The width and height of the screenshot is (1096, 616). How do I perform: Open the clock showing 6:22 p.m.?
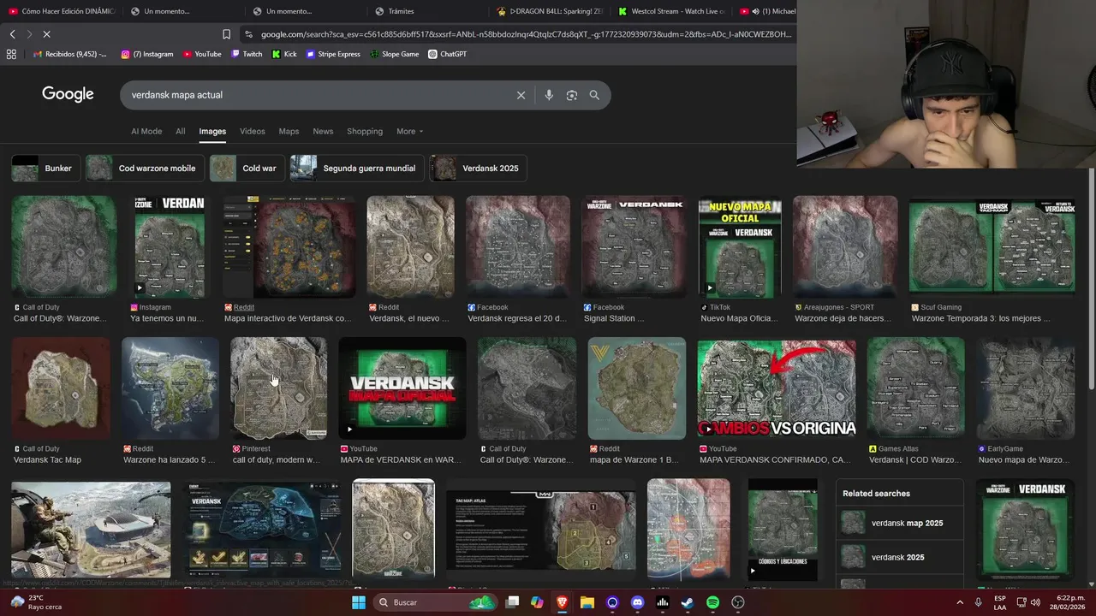tap(1069, 602)
